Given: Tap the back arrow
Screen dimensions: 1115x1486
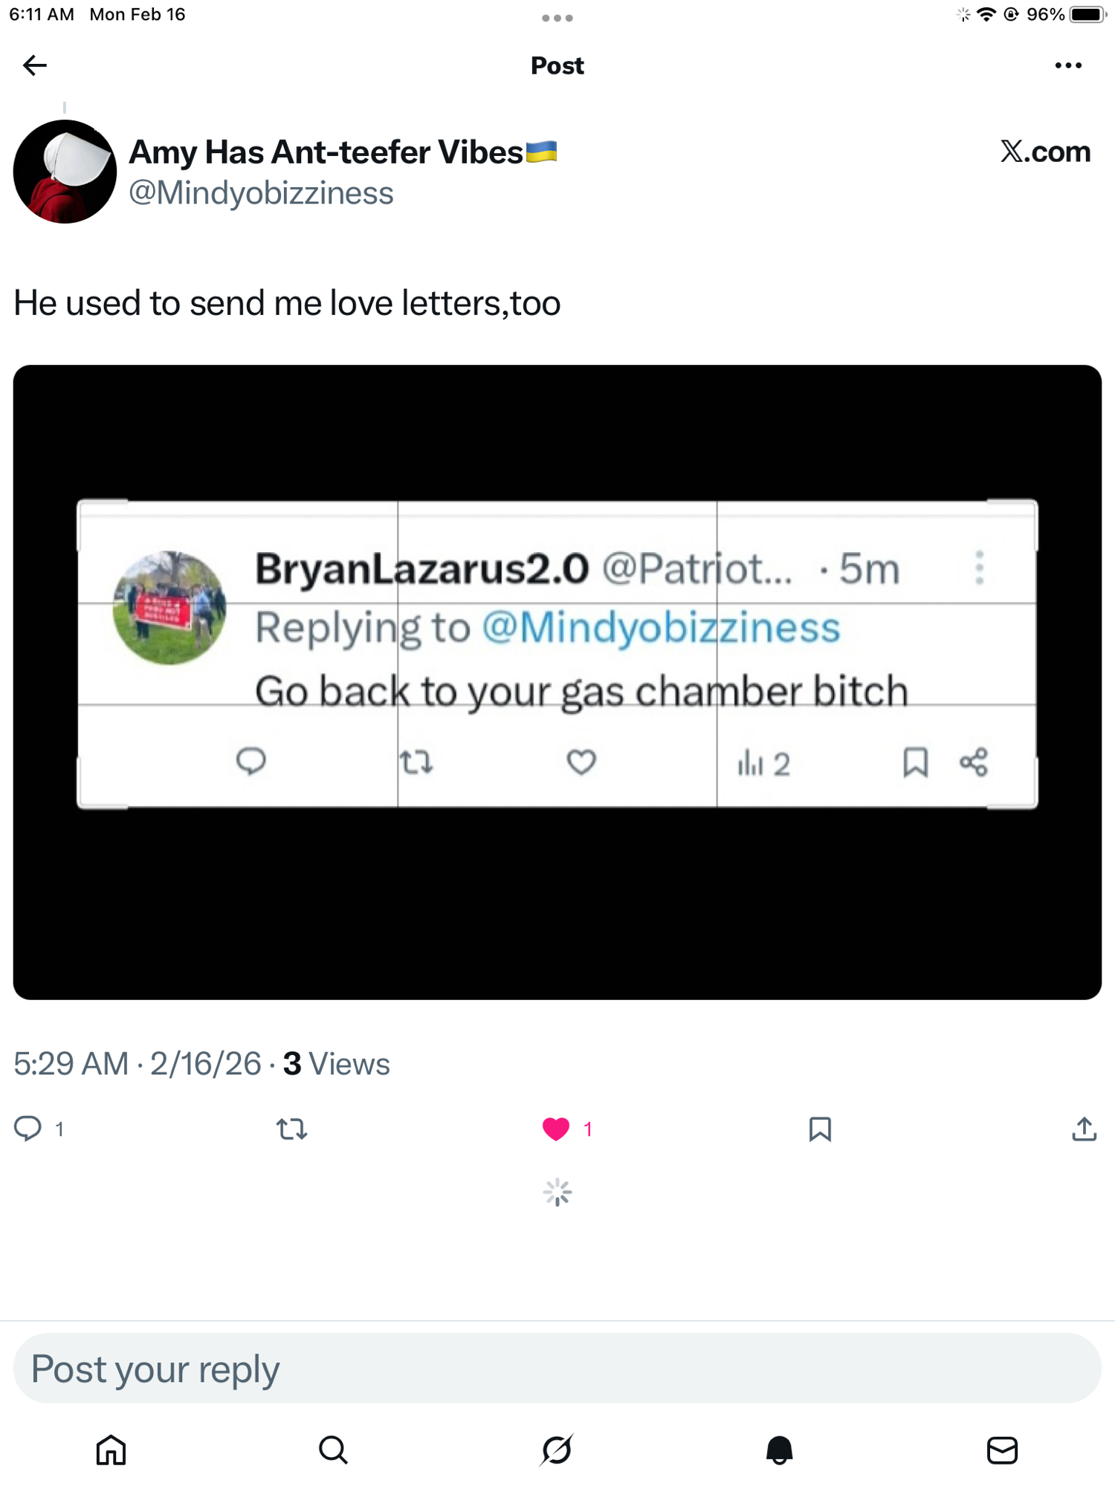Looking at the screenshot, I should [x=35, y=65].
